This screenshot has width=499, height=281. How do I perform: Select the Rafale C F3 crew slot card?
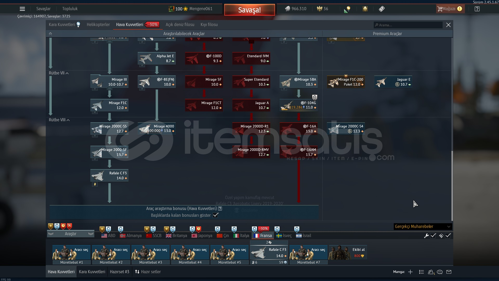(269, 252)
